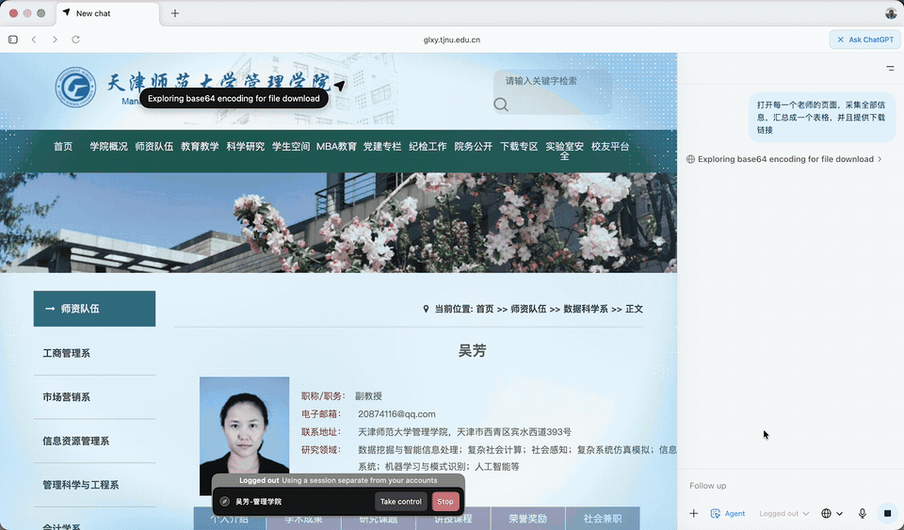Screen dimensions: 904x530
Task: Click the chat panel options icon
Action: pyautogui.click(x=890, y=69)
